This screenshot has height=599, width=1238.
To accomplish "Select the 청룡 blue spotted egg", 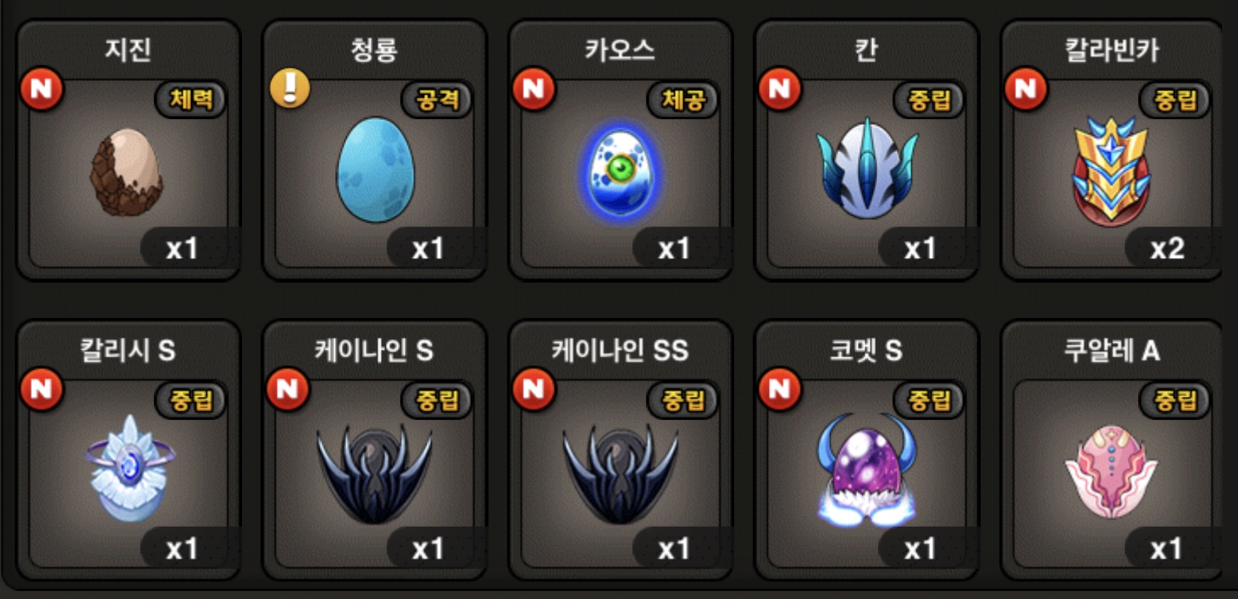I will click(375, 170).
